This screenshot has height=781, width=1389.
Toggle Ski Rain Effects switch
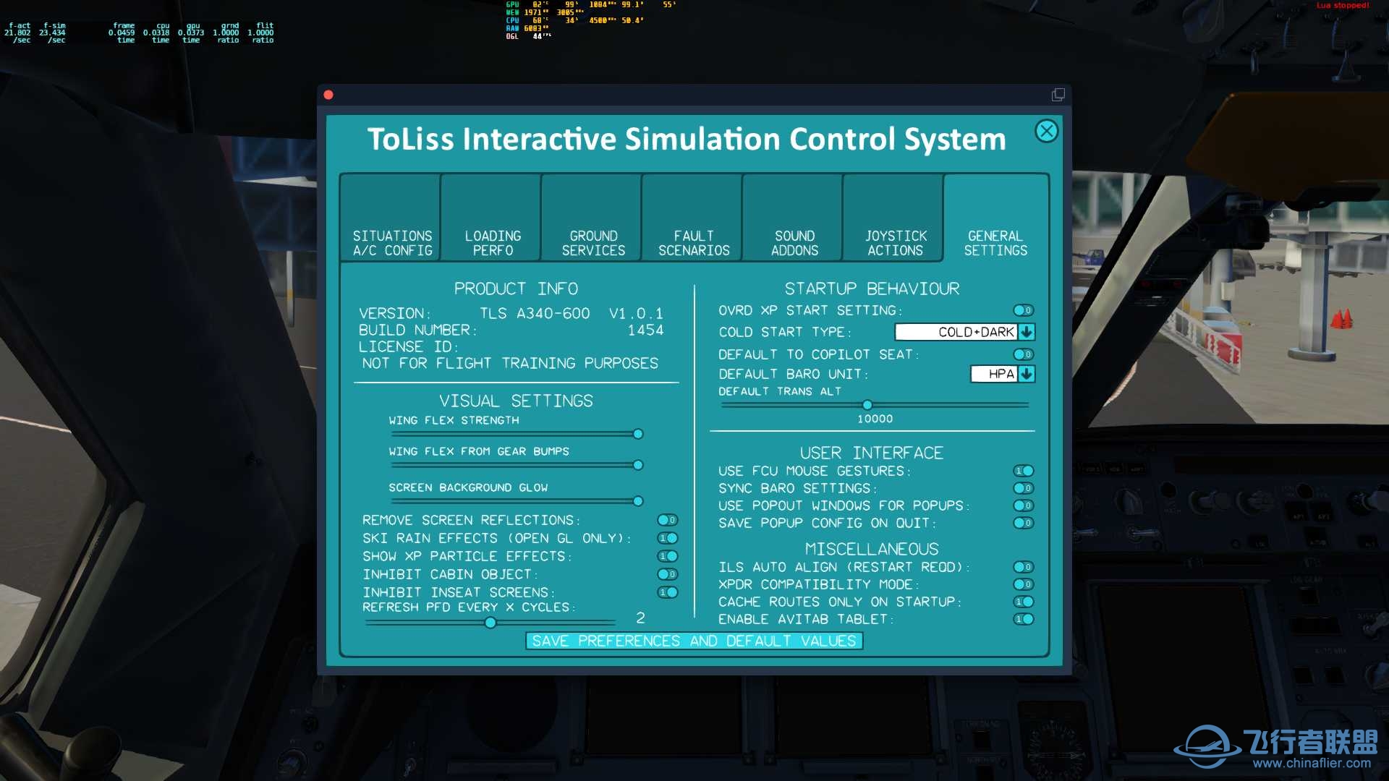tap(667, 538)
